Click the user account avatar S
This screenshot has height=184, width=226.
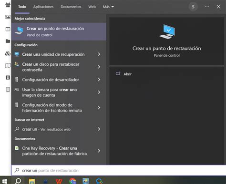(193, 7)
